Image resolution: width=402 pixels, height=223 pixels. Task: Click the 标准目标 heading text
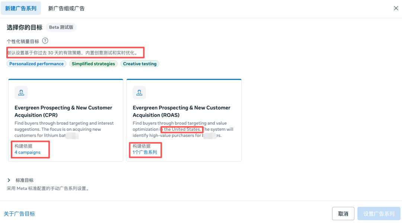25,180
